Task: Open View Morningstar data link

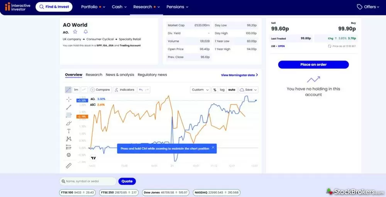Action: click(239, 75)
